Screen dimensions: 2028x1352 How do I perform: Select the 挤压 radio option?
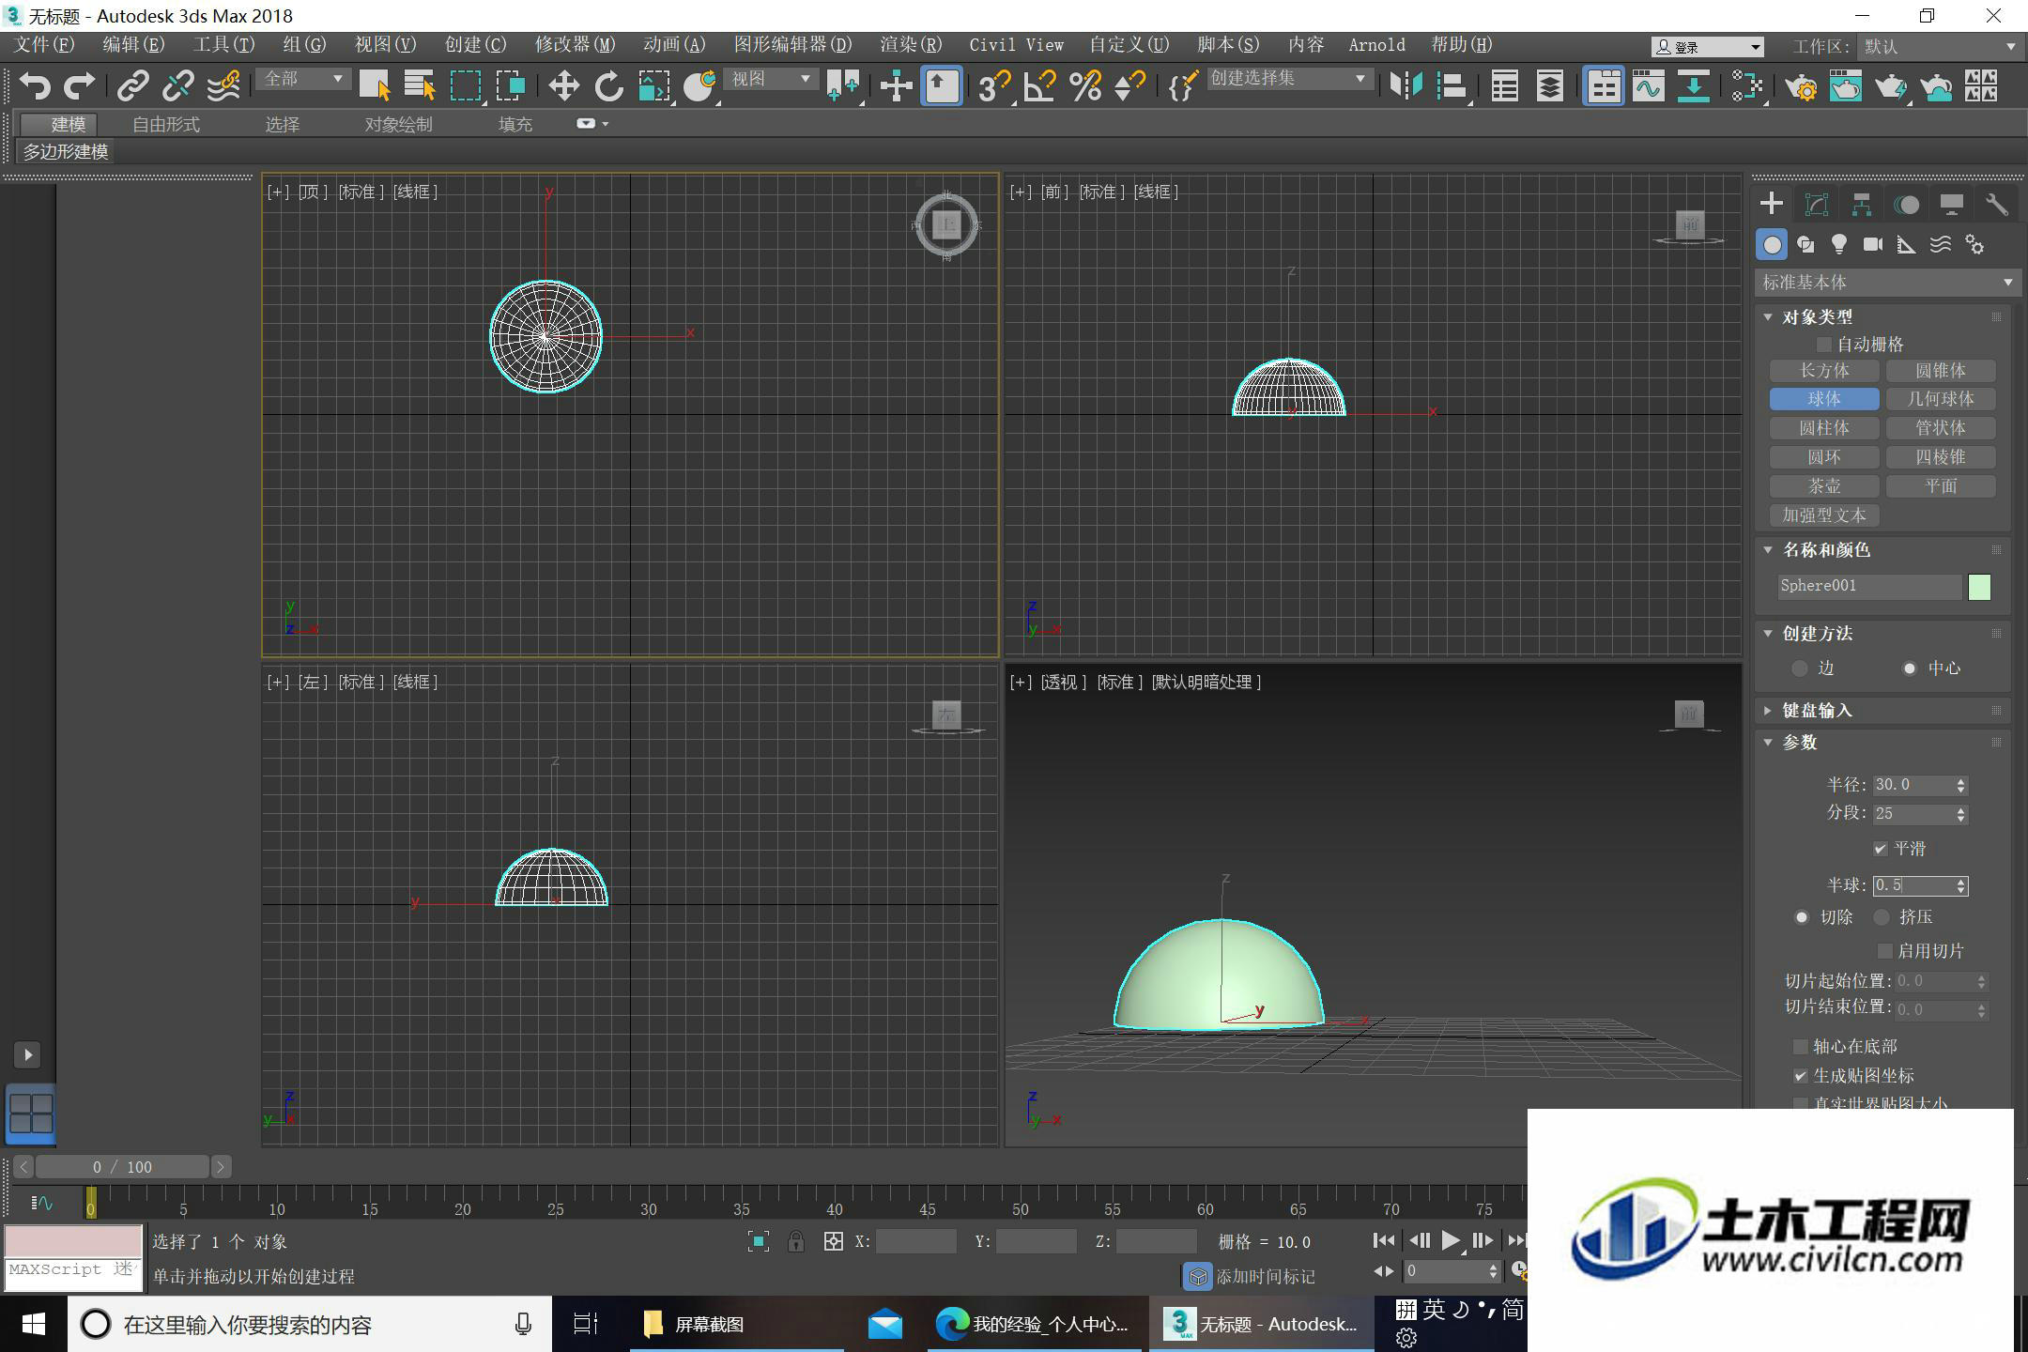point(1881,917)
